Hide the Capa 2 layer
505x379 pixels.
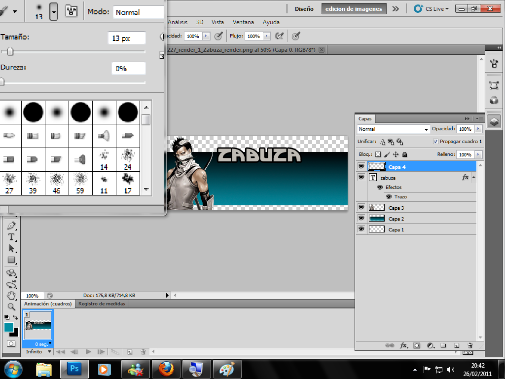click(361, 218)
